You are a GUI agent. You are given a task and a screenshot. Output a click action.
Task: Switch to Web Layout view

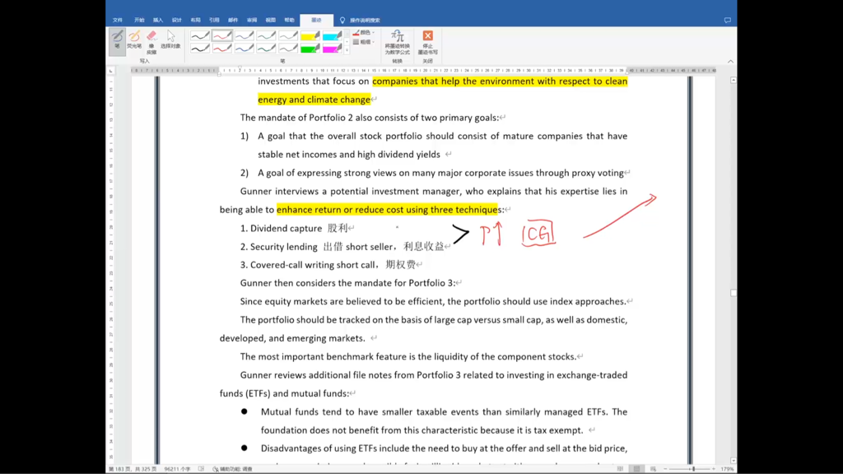(x=653, y=469)
